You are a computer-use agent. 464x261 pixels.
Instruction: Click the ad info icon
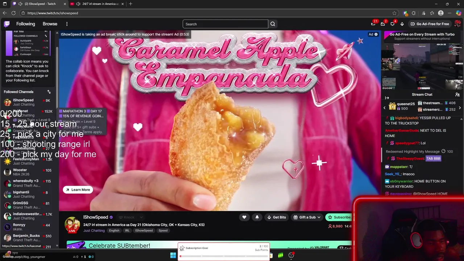coord(376,34)
